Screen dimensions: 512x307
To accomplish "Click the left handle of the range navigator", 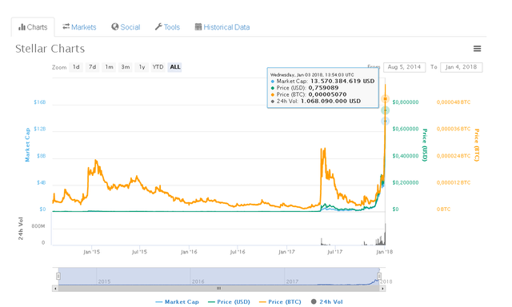I will 58,277.
